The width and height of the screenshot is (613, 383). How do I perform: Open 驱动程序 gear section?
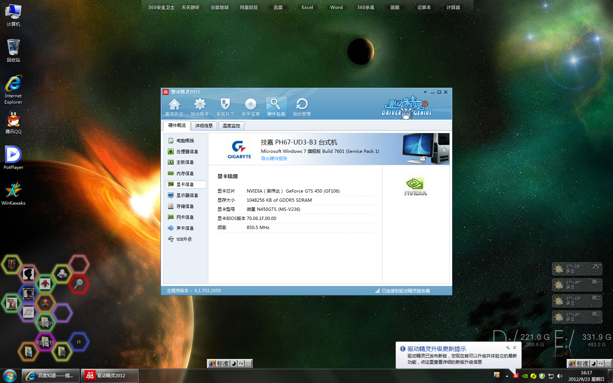coord(200,107)
